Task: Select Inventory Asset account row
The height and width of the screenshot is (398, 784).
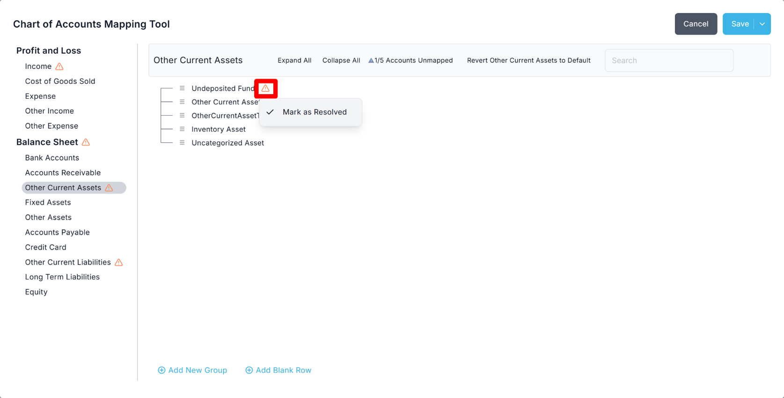Action: click(x=219, y=129)
